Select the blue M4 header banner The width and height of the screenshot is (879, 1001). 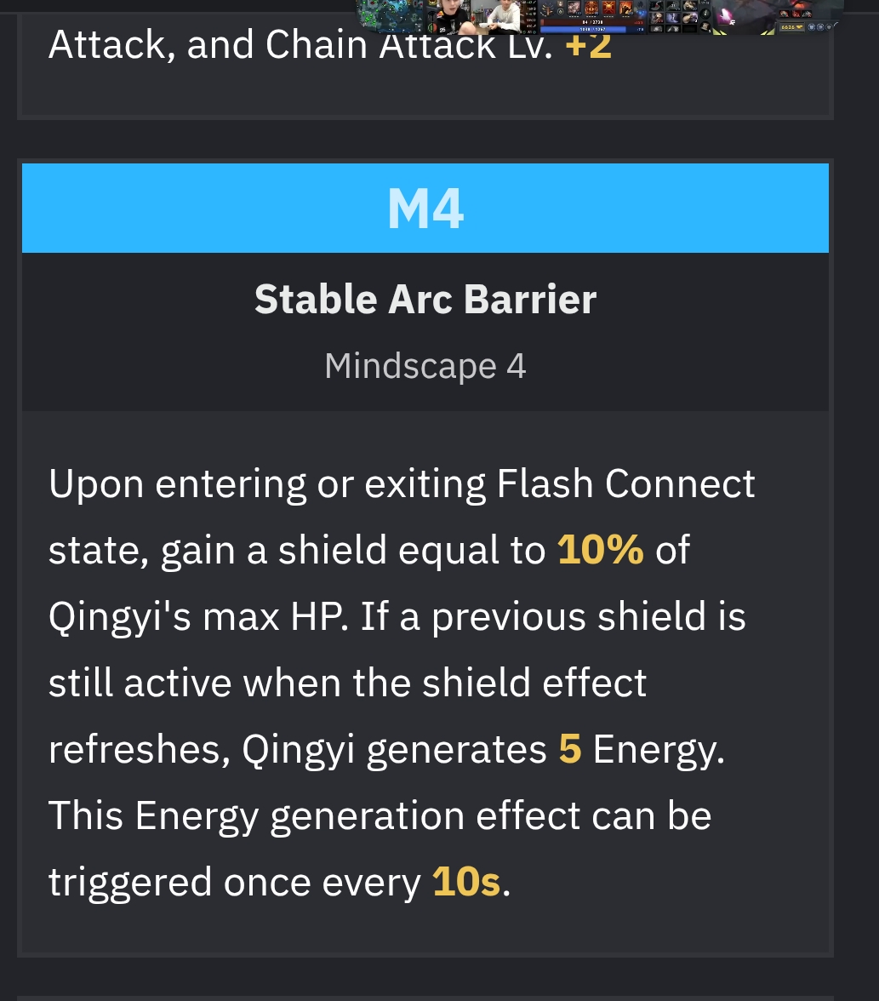tap(425, 208)
